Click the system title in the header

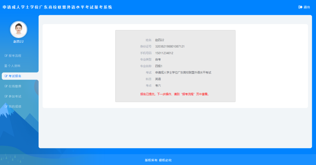click(57, 7)
